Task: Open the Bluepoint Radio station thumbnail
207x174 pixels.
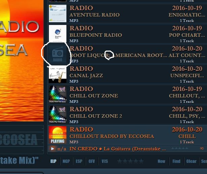Action: pyautogui.click(x=58, y=33)
